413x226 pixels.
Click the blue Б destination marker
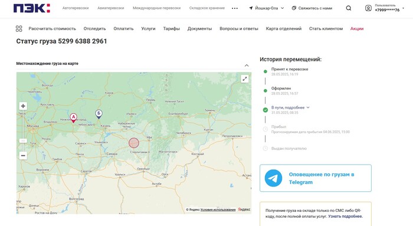pos(99,114)
